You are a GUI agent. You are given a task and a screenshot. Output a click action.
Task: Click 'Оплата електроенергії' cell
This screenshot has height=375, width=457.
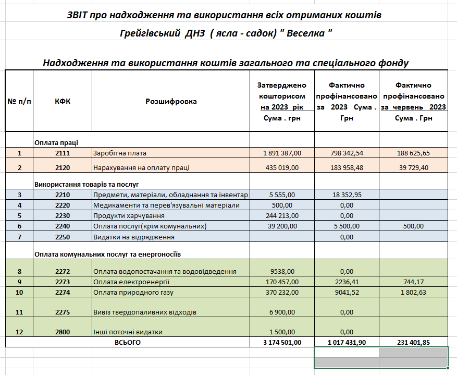click(x=171, y=282)
